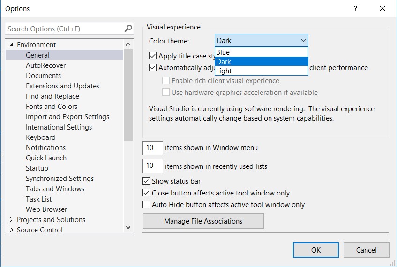Select Documents in the options tree
This screenshot has height=267, width=397.
pos(44,76)
